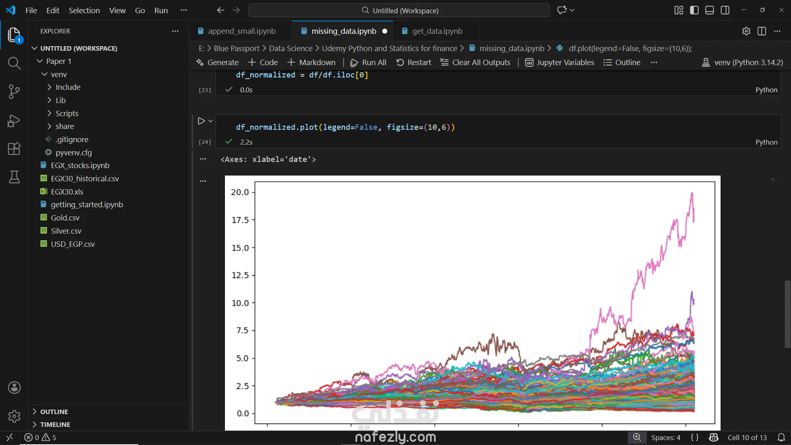This screenshot has width=791, height=445.
Task: Toggle the bottom panel visibility
Action: pyautogui.click(x=709, y=10)
